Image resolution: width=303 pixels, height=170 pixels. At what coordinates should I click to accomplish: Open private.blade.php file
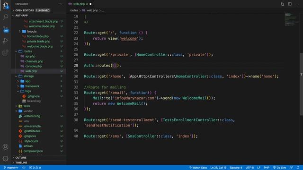[x=39, y=41]
